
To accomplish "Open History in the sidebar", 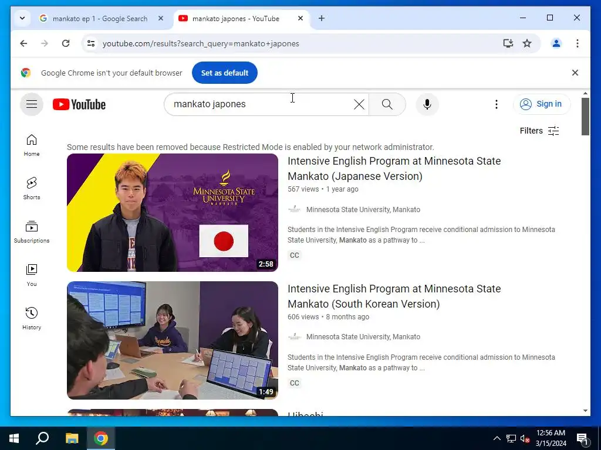I will pos(32,319).
